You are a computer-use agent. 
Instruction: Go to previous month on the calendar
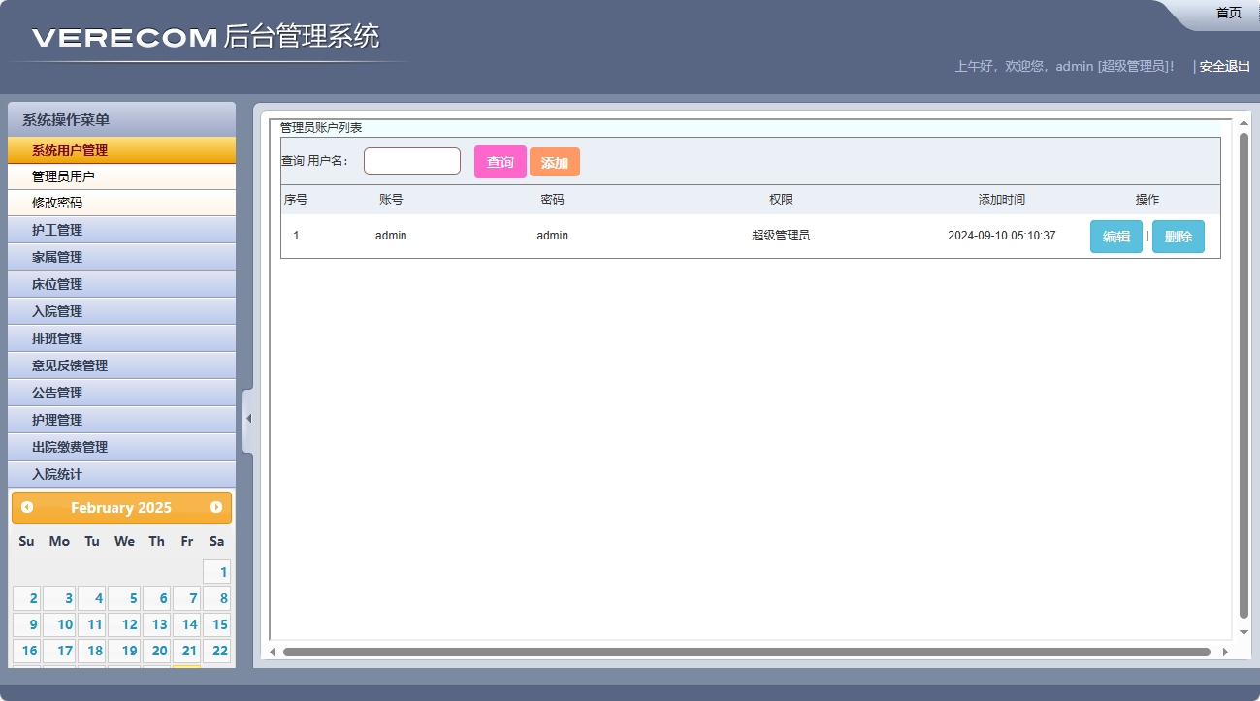click(24, 507)
